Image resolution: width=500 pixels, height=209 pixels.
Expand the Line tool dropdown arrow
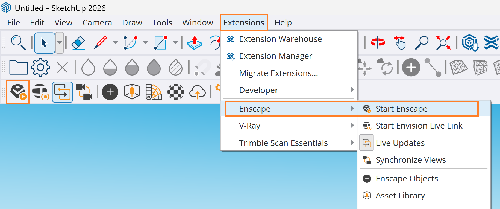pyautogui.click(x=116, y=43)
